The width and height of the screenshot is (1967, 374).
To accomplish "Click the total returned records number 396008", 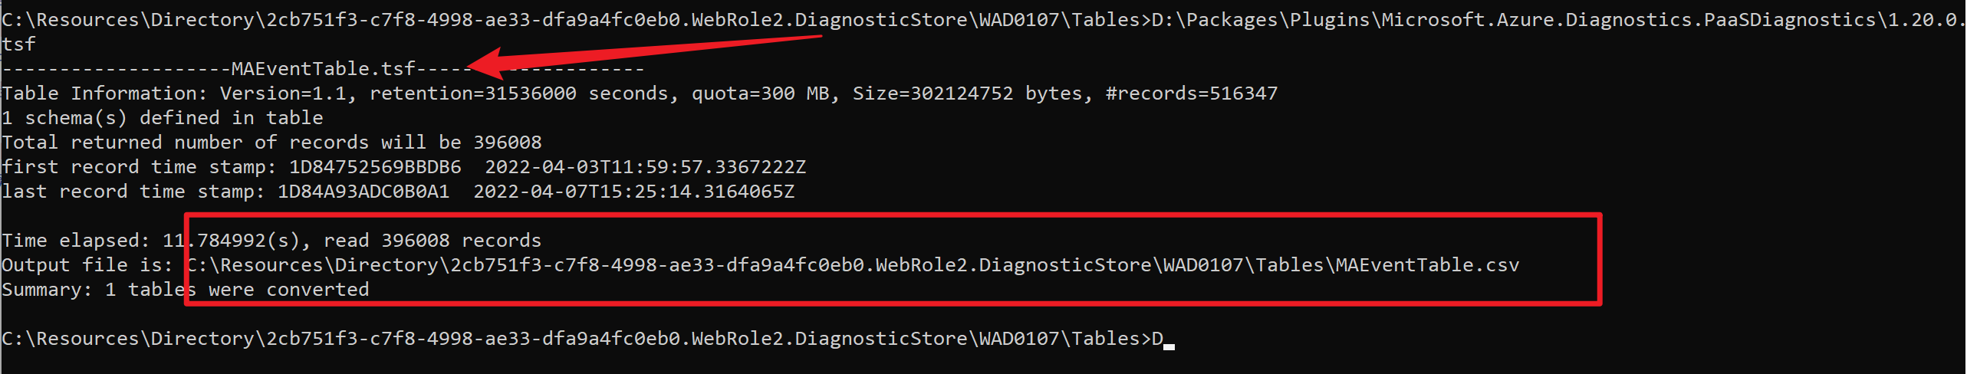I will (507, 143).
